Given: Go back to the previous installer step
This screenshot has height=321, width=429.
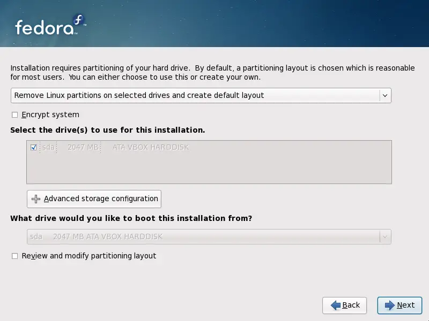Looking at the screenshot, I should point(344,305).
